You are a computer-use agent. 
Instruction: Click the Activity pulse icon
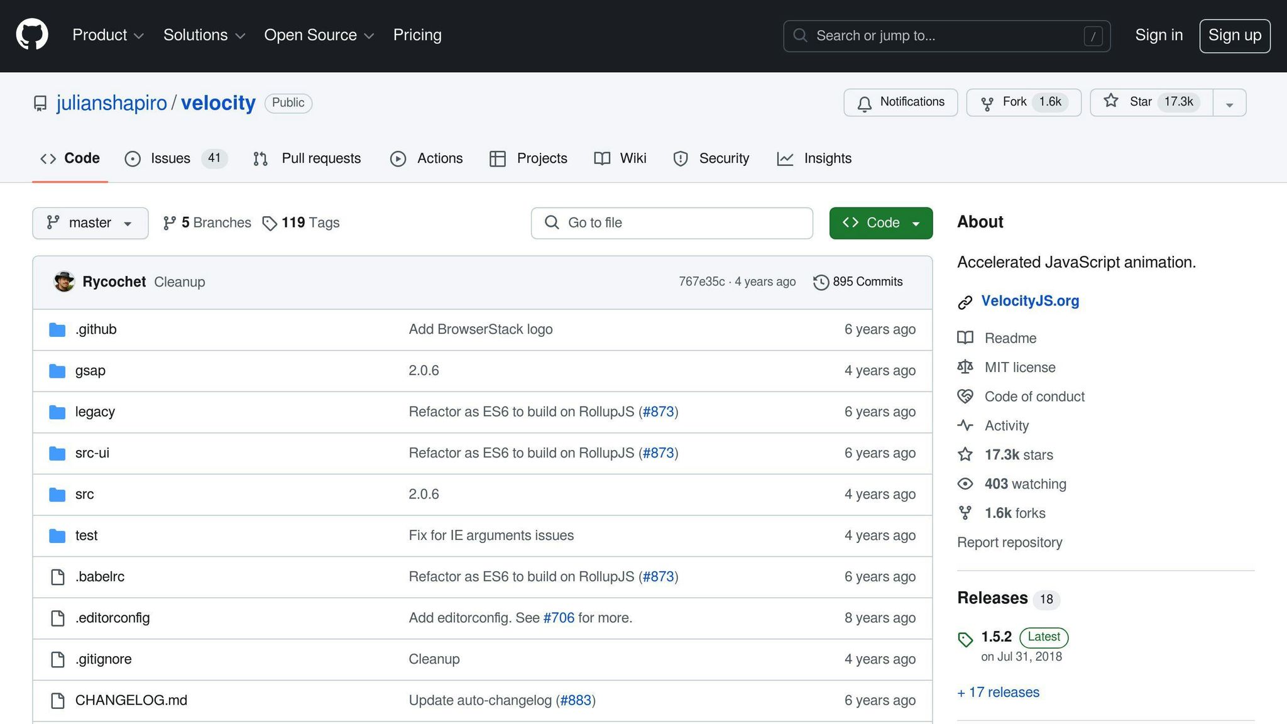(x=965, y=425)
